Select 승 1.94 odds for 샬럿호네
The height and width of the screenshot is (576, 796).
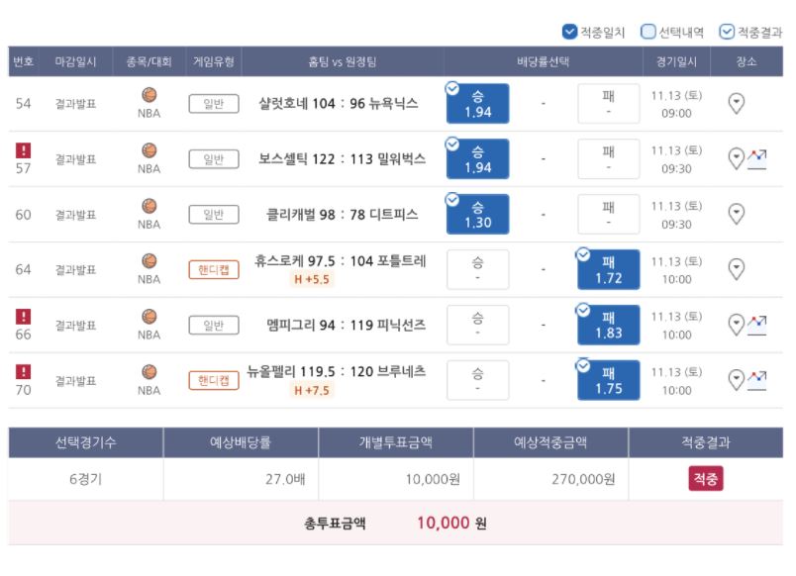[x=478, y=104]
